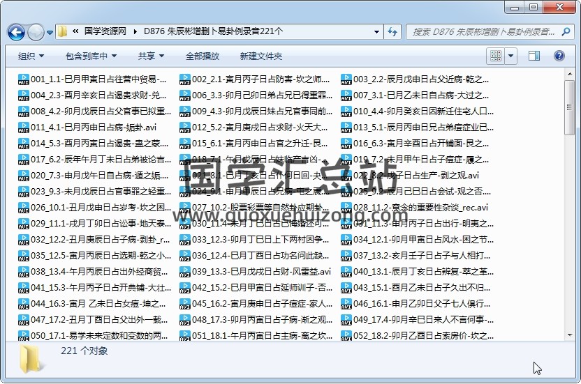This screenshot has width=581, height=384.
Task: Select file 037_13.2-亥月壬子日占子与人相打
Action: (415, 256)
